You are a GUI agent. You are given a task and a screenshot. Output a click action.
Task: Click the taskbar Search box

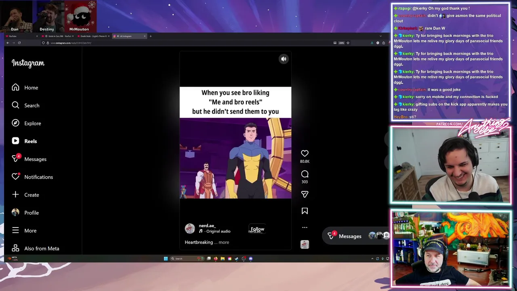187,259
